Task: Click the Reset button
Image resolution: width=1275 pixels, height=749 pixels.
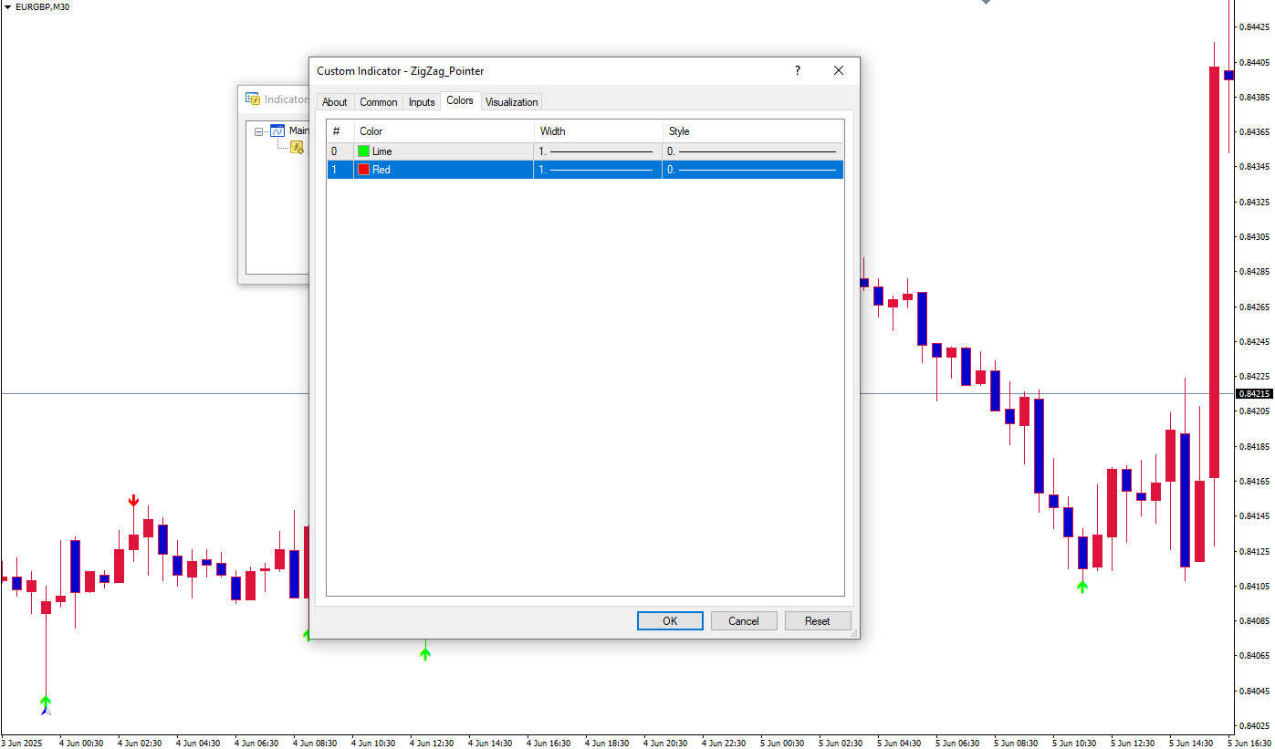Action: 818,621
